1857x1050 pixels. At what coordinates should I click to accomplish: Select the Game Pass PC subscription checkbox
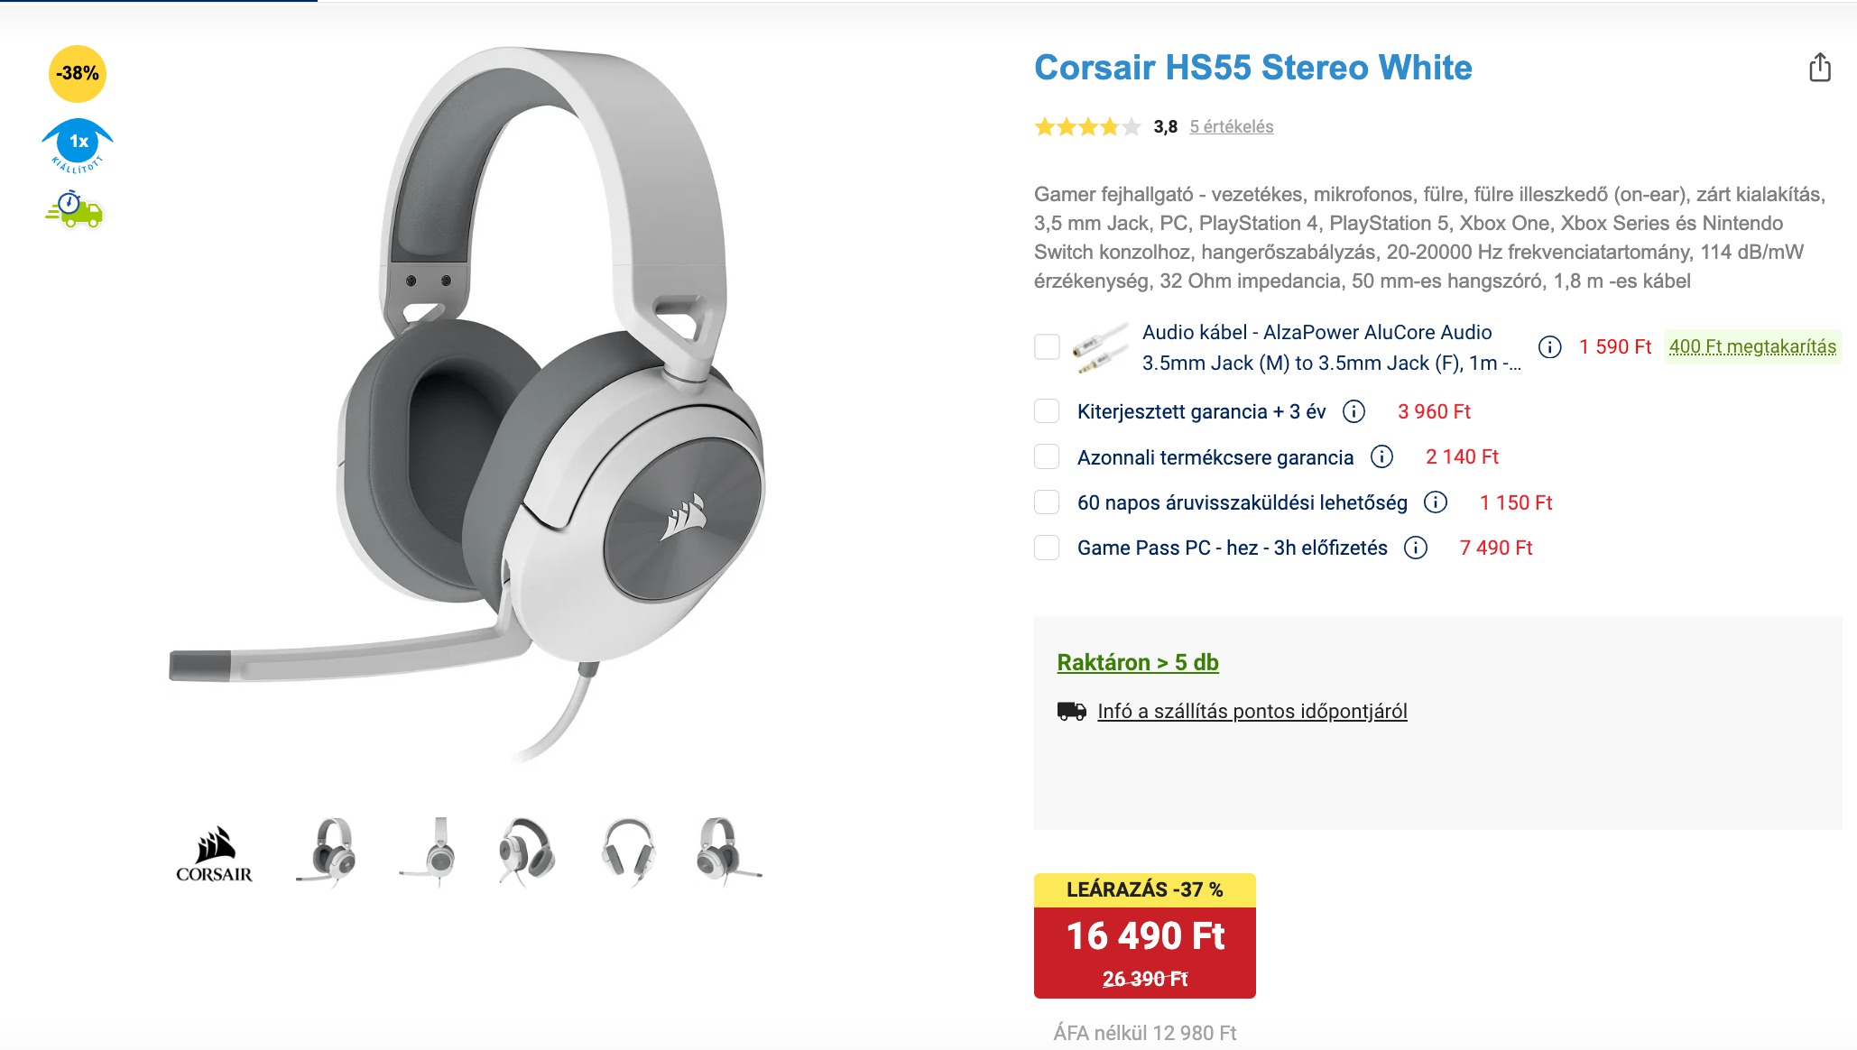[1047, 548]
